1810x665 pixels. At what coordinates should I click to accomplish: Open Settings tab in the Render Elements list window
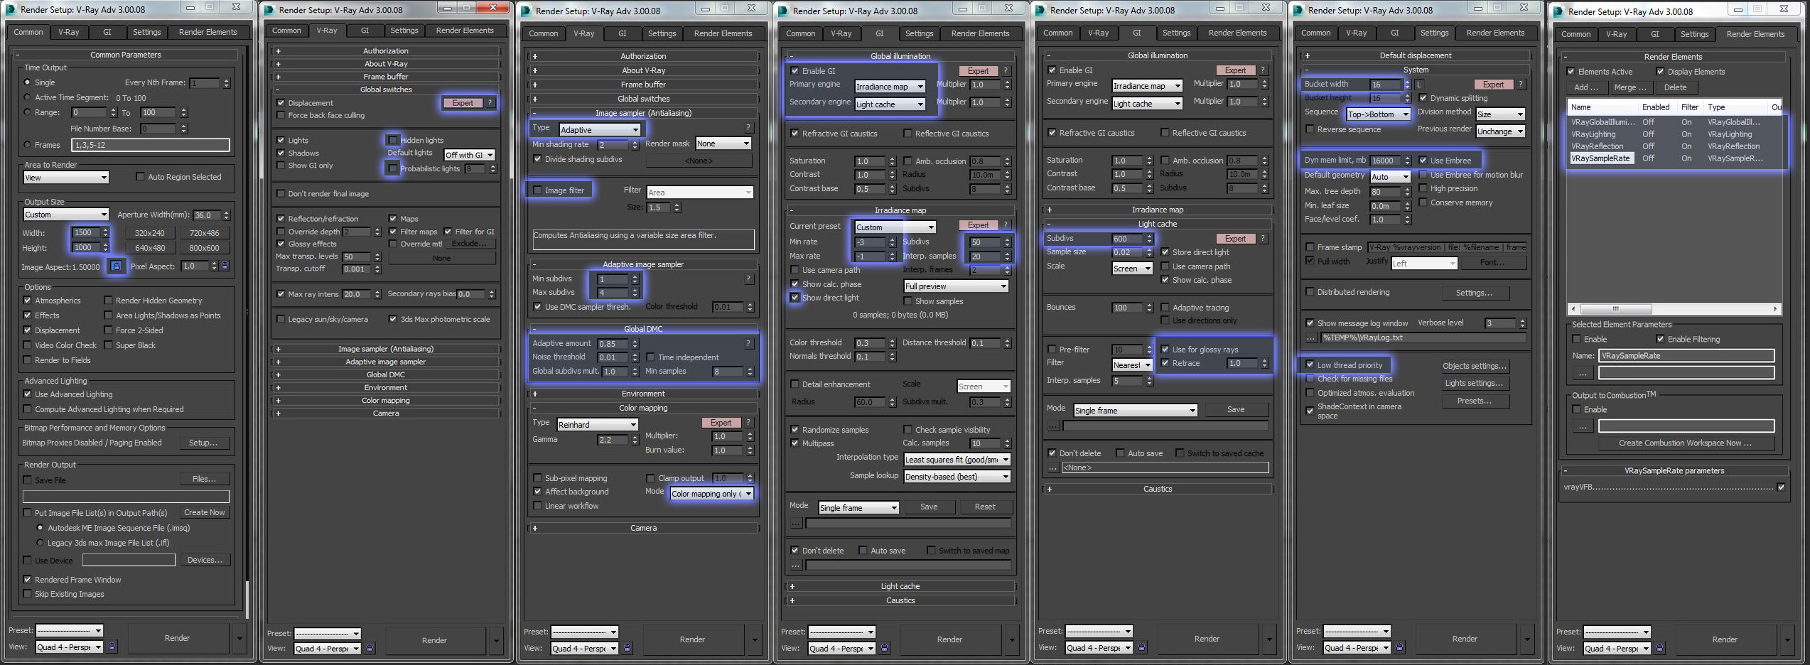tap(1694, 34)
